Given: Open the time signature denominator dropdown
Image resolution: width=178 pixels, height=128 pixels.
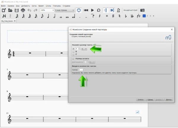Looking at the screenshot, I should coord(84,49).
